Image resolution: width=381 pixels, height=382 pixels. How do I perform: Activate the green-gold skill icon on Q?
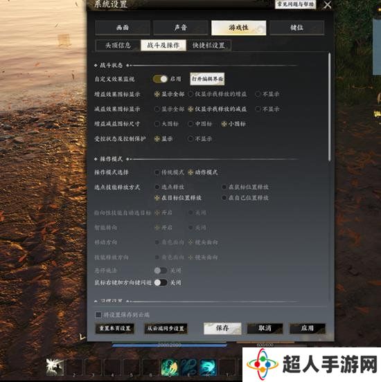click(170, 367)
